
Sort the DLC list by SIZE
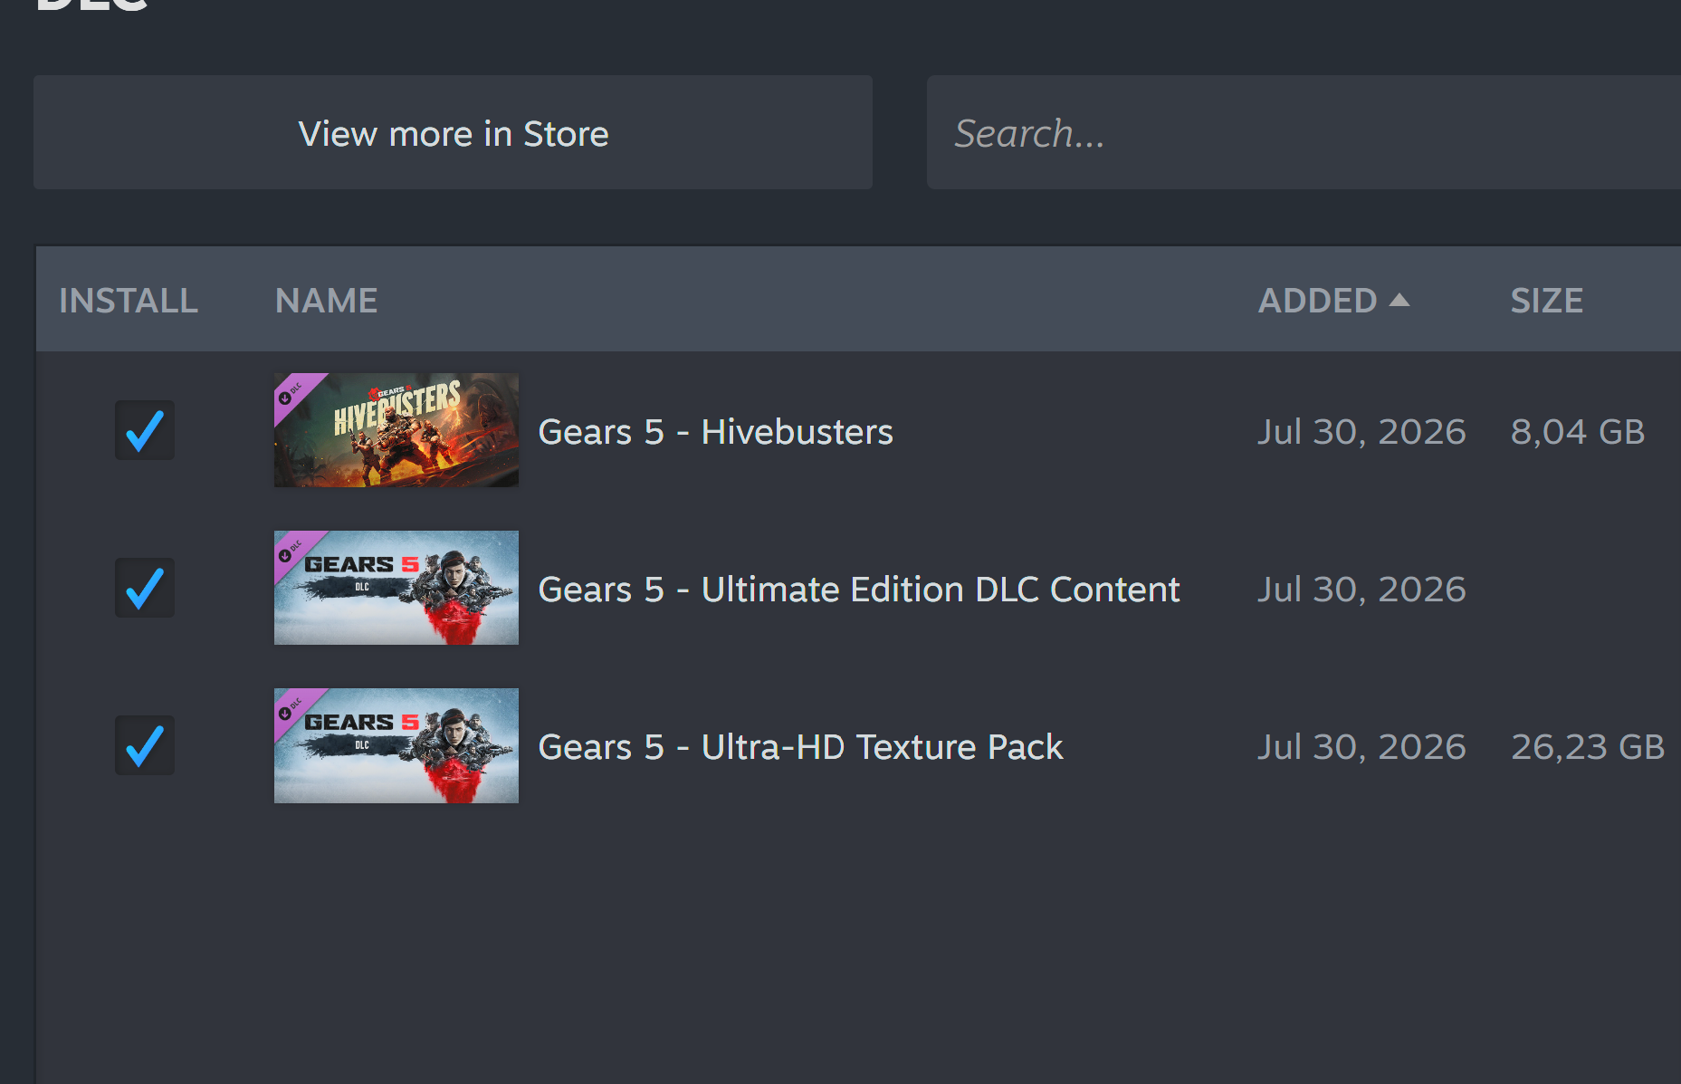tap(1547, 301)
